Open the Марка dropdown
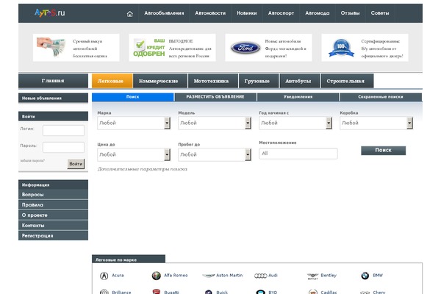The width and height of the screenshot is (441, 294). coord(134,123)
